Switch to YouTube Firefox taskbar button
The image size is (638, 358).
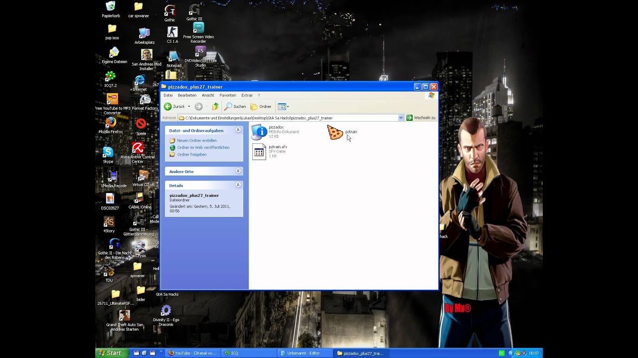pyautogui.click(x=192, y=353)
